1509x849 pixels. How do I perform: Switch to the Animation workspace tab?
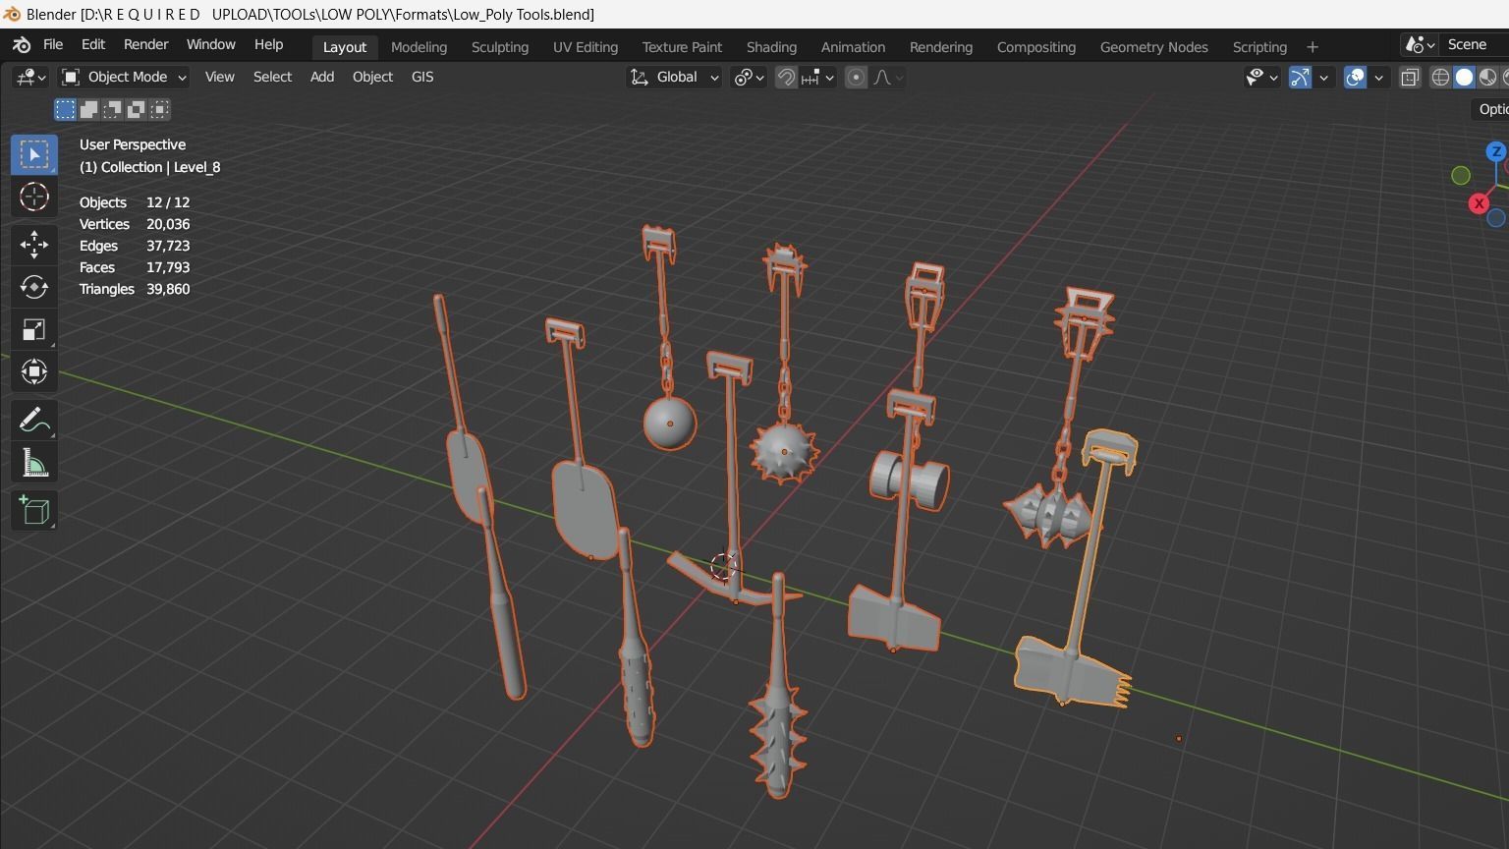point(853,47)
